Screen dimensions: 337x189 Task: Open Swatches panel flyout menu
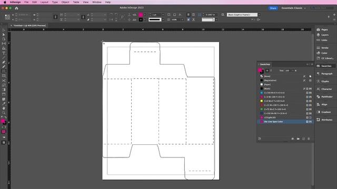(x=312, y=64)
